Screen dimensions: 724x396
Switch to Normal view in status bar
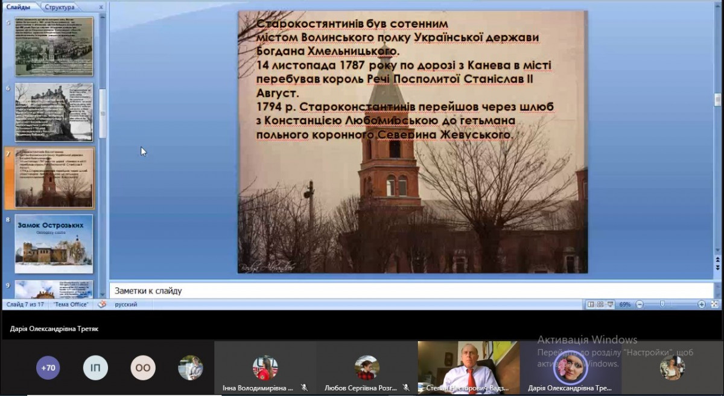591,305
